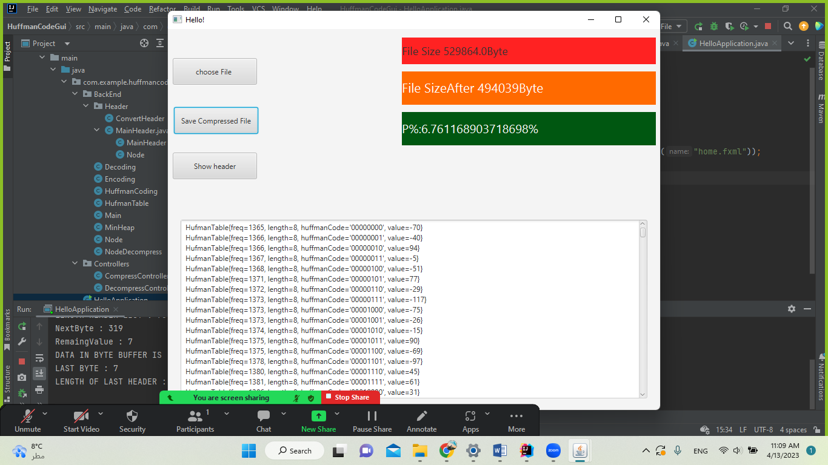This screenshot has height=465, width=828.
Task: Click the Select Opened File target icon
Action: tap(144, 44)
